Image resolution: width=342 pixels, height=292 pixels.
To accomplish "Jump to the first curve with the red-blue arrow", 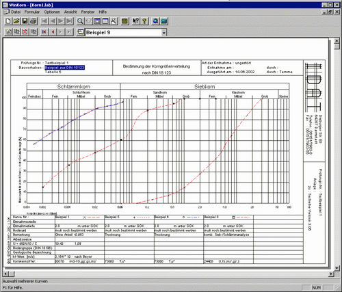I will [44, 32].
